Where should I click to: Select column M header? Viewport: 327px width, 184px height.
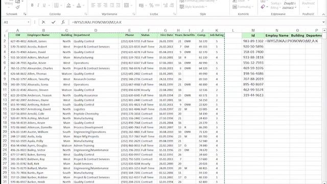253,31
